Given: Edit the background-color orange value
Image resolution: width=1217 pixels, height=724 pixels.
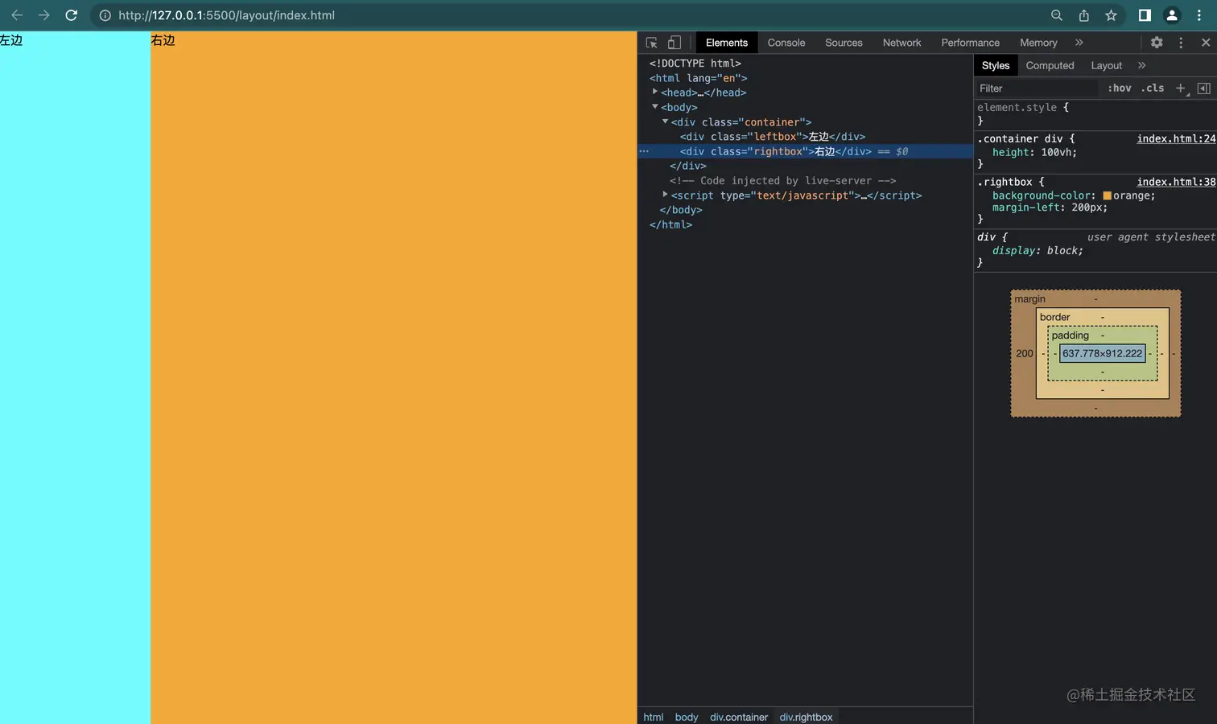Looking at the screenshot, I should point(1131,195).
